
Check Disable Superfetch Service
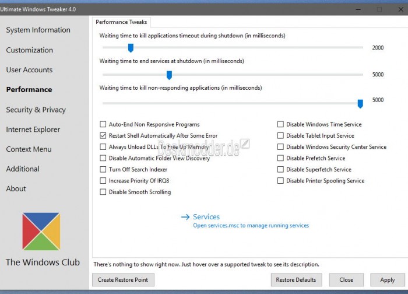[x=280, y=169]
